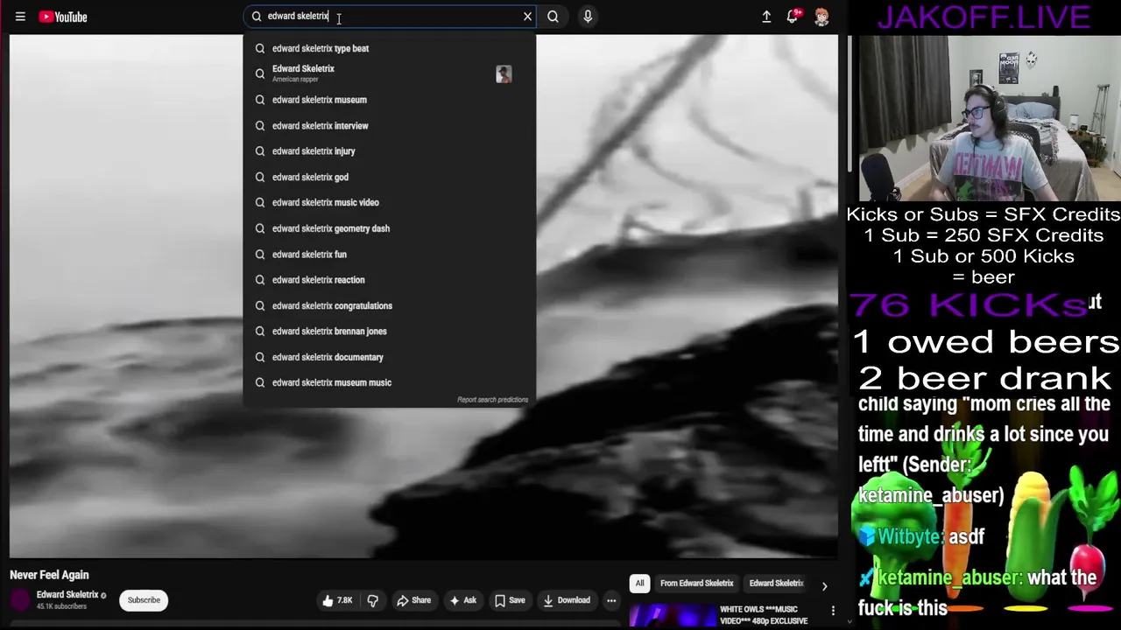Select suggestion 'edward skeletrix museum'
This screenshot has height=630, width=1121.
coord(390,100)
